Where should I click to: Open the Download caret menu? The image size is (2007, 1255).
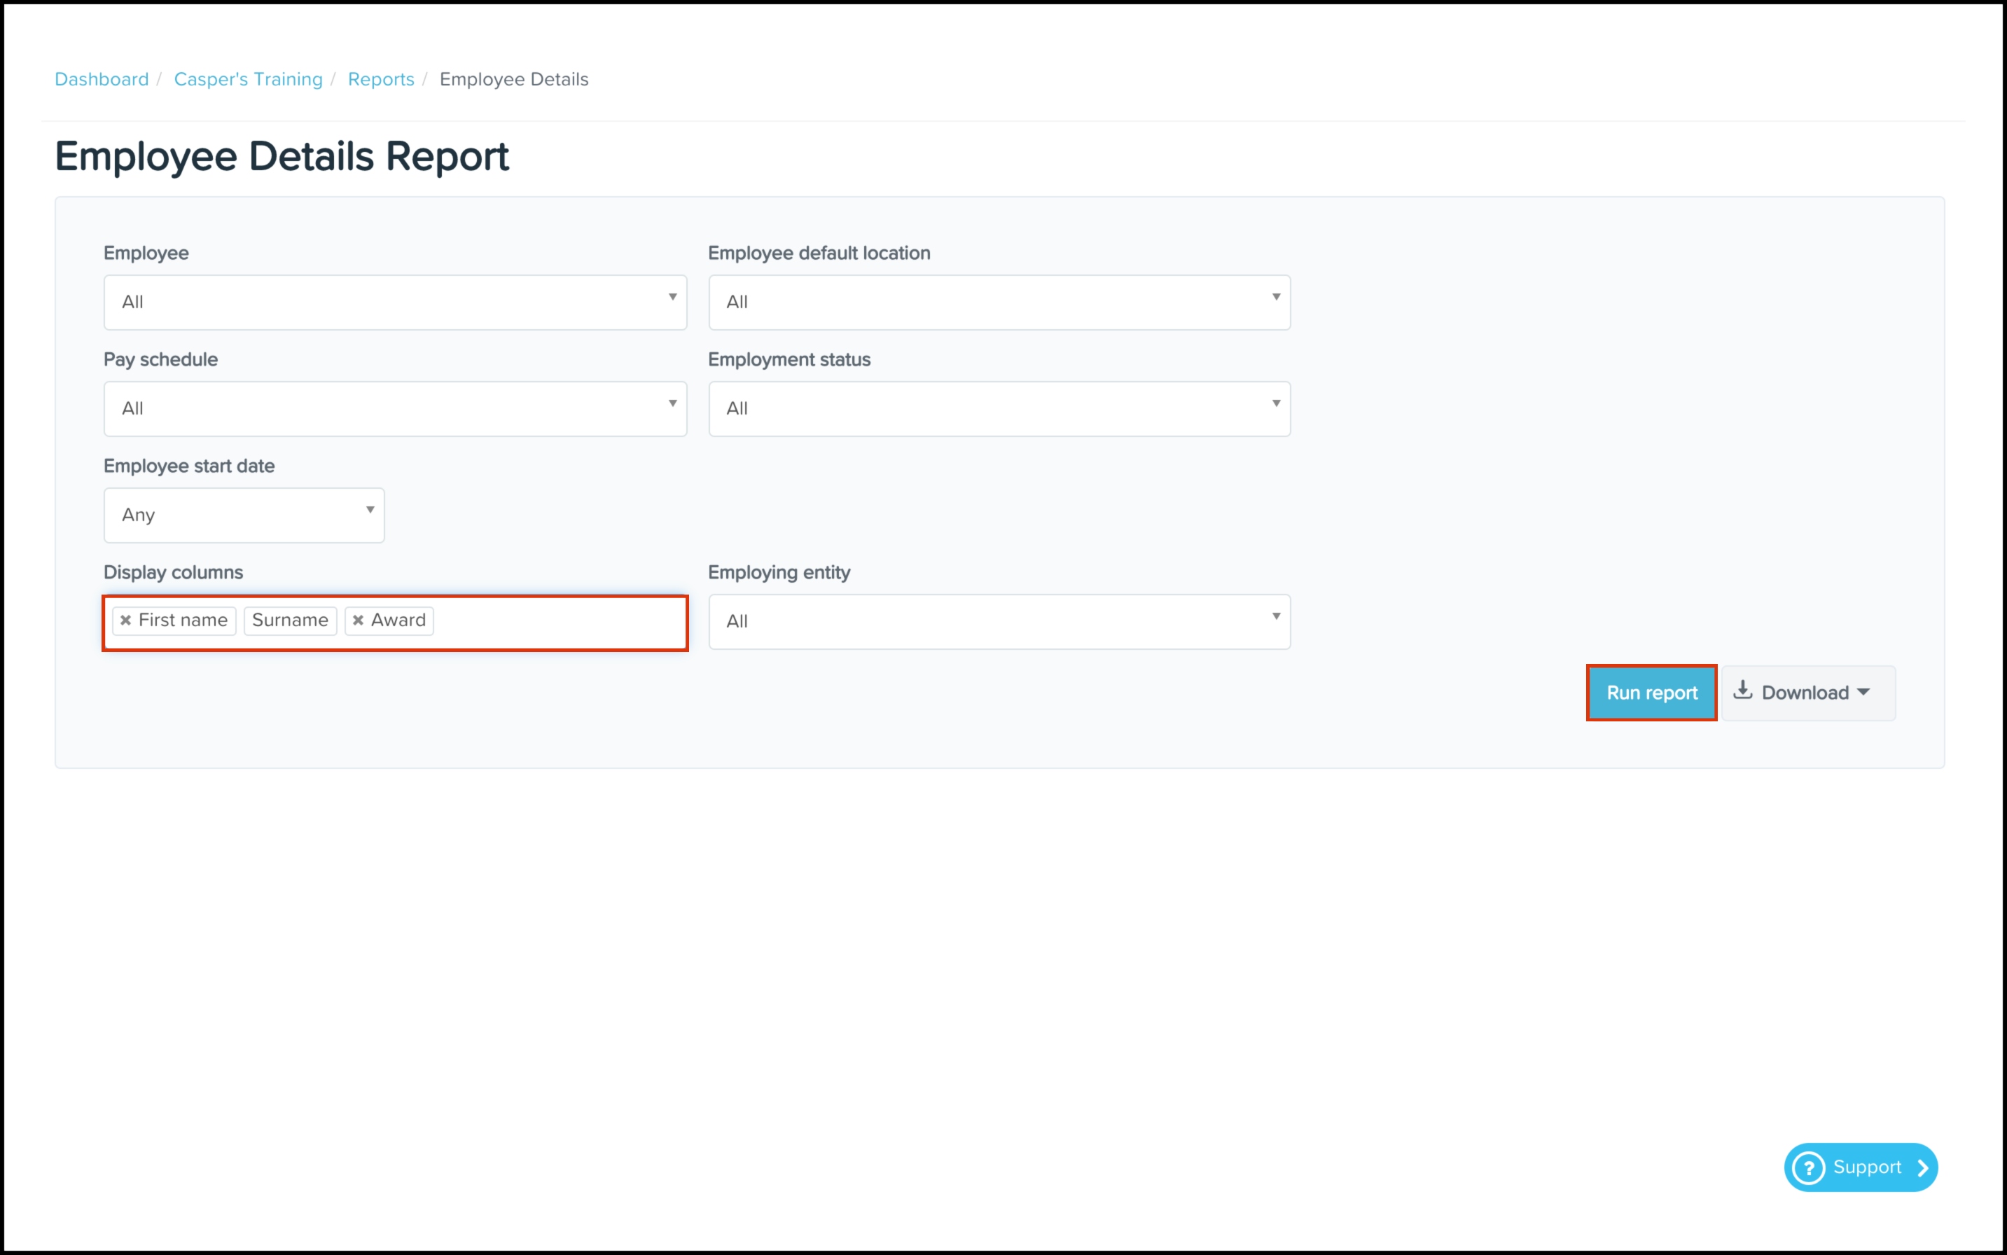[x=1863, y=692]
